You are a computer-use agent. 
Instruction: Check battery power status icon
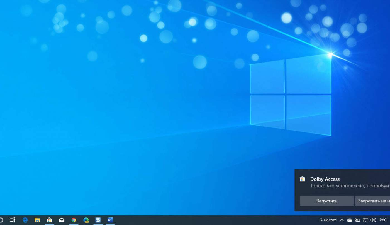click(357, 220)
